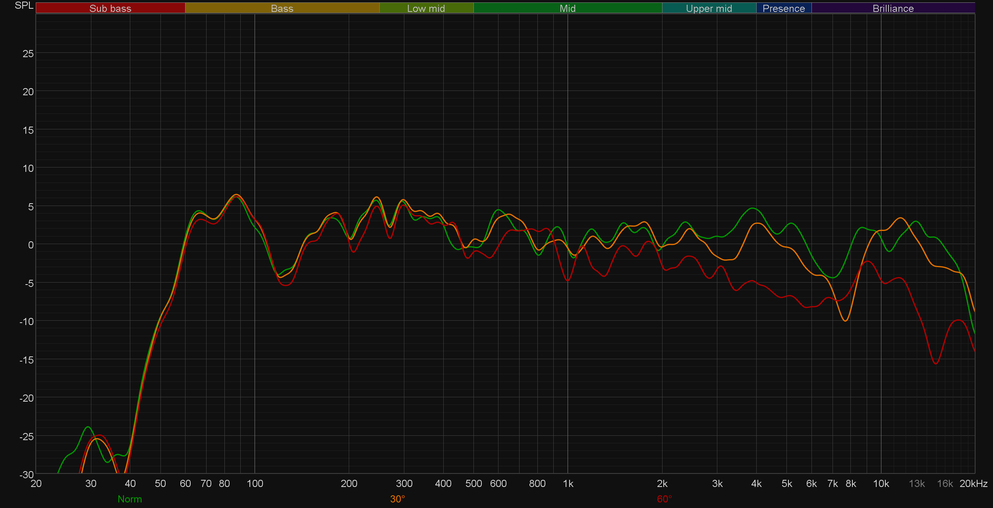Select the Bass frequency band header

[x=282, y=8]
